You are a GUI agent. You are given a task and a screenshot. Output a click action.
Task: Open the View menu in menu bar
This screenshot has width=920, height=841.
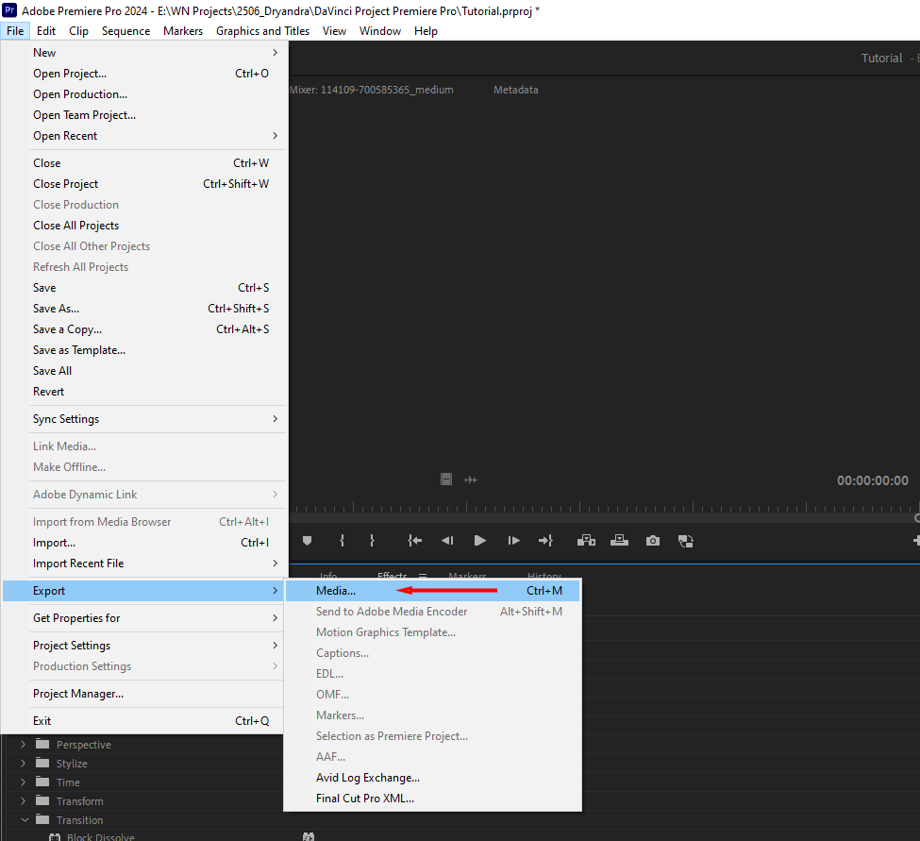pyautogui.click(x=334, y=31)
